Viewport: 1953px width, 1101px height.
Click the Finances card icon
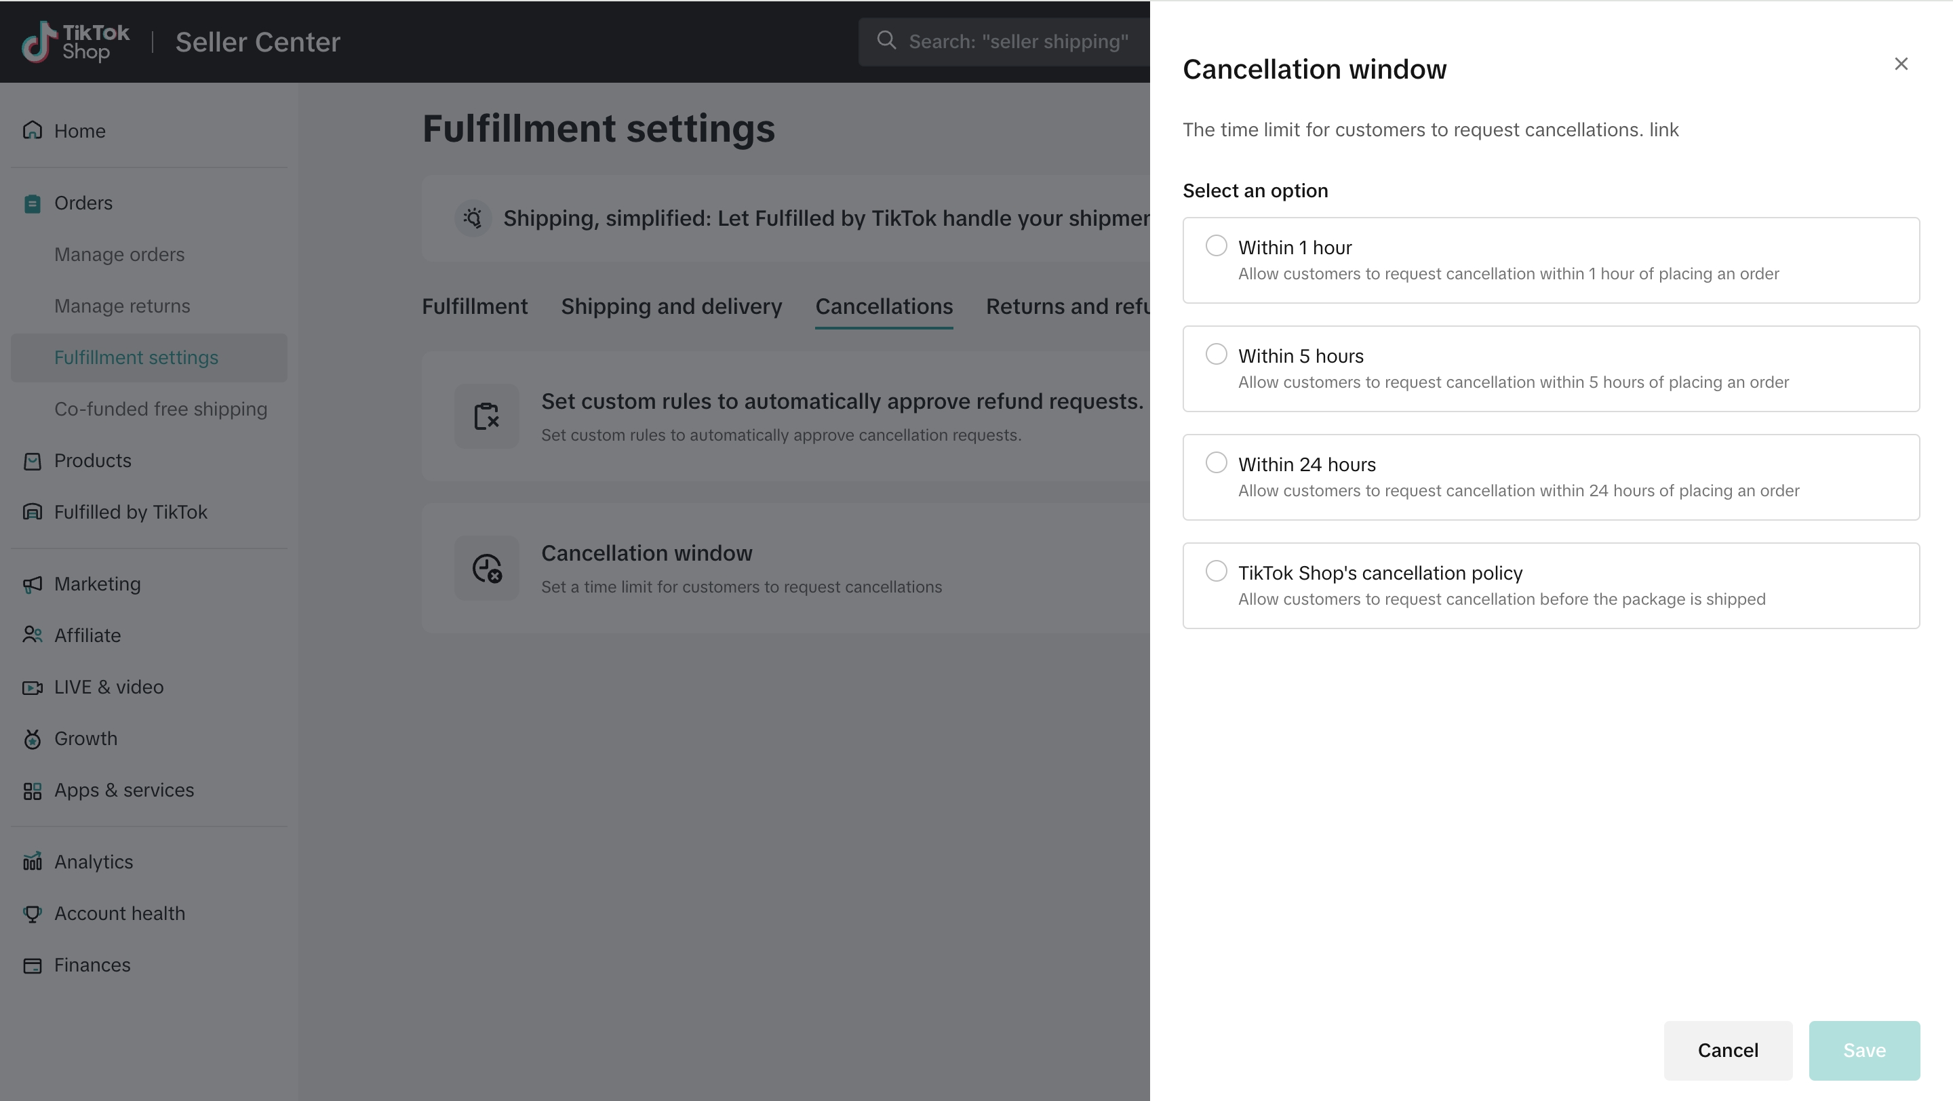tap(32, 965)
